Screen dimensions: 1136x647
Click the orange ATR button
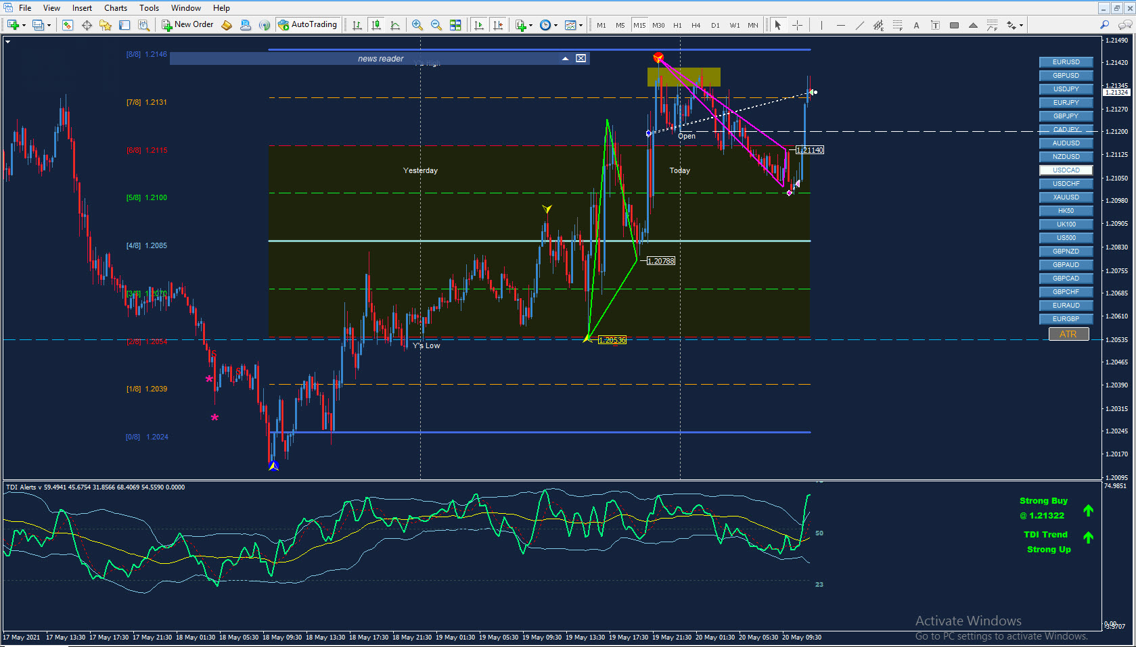[1068, 334]
